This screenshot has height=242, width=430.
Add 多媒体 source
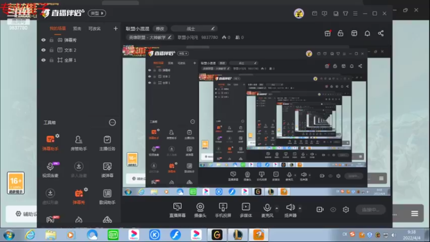246,210
